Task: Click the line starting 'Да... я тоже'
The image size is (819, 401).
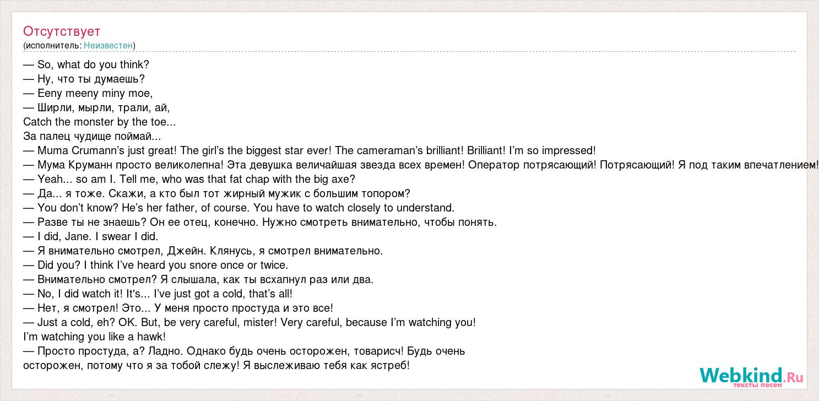Action: click(217, 194)
